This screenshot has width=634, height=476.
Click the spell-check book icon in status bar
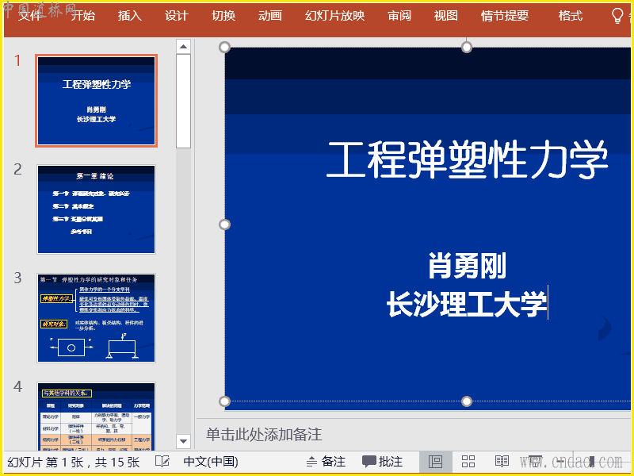click(162, 462)
